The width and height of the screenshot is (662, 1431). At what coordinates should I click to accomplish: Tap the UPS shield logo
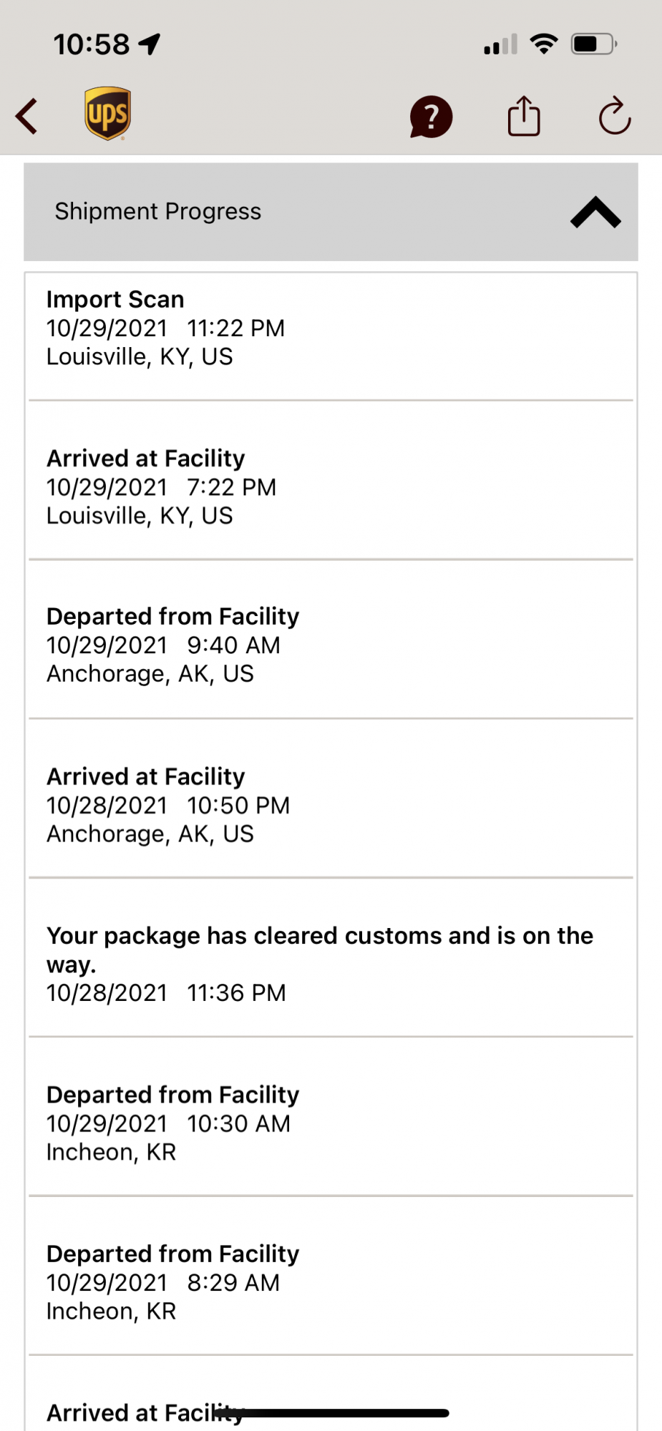[107, 114]
